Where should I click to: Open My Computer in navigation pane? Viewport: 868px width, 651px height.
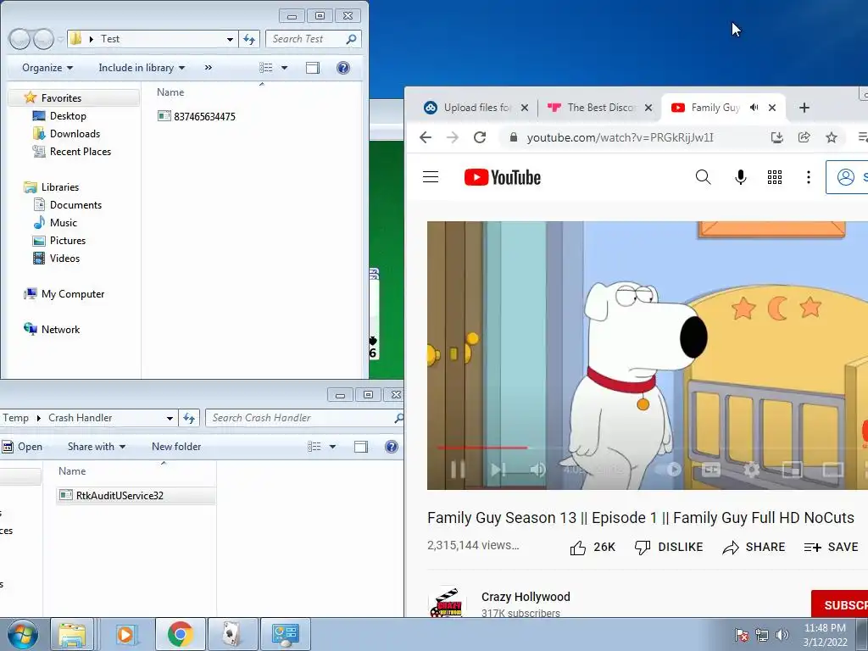64,294
